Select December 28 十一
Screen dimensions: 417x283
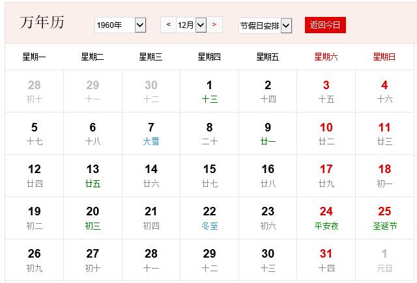(x=151, y=260)
